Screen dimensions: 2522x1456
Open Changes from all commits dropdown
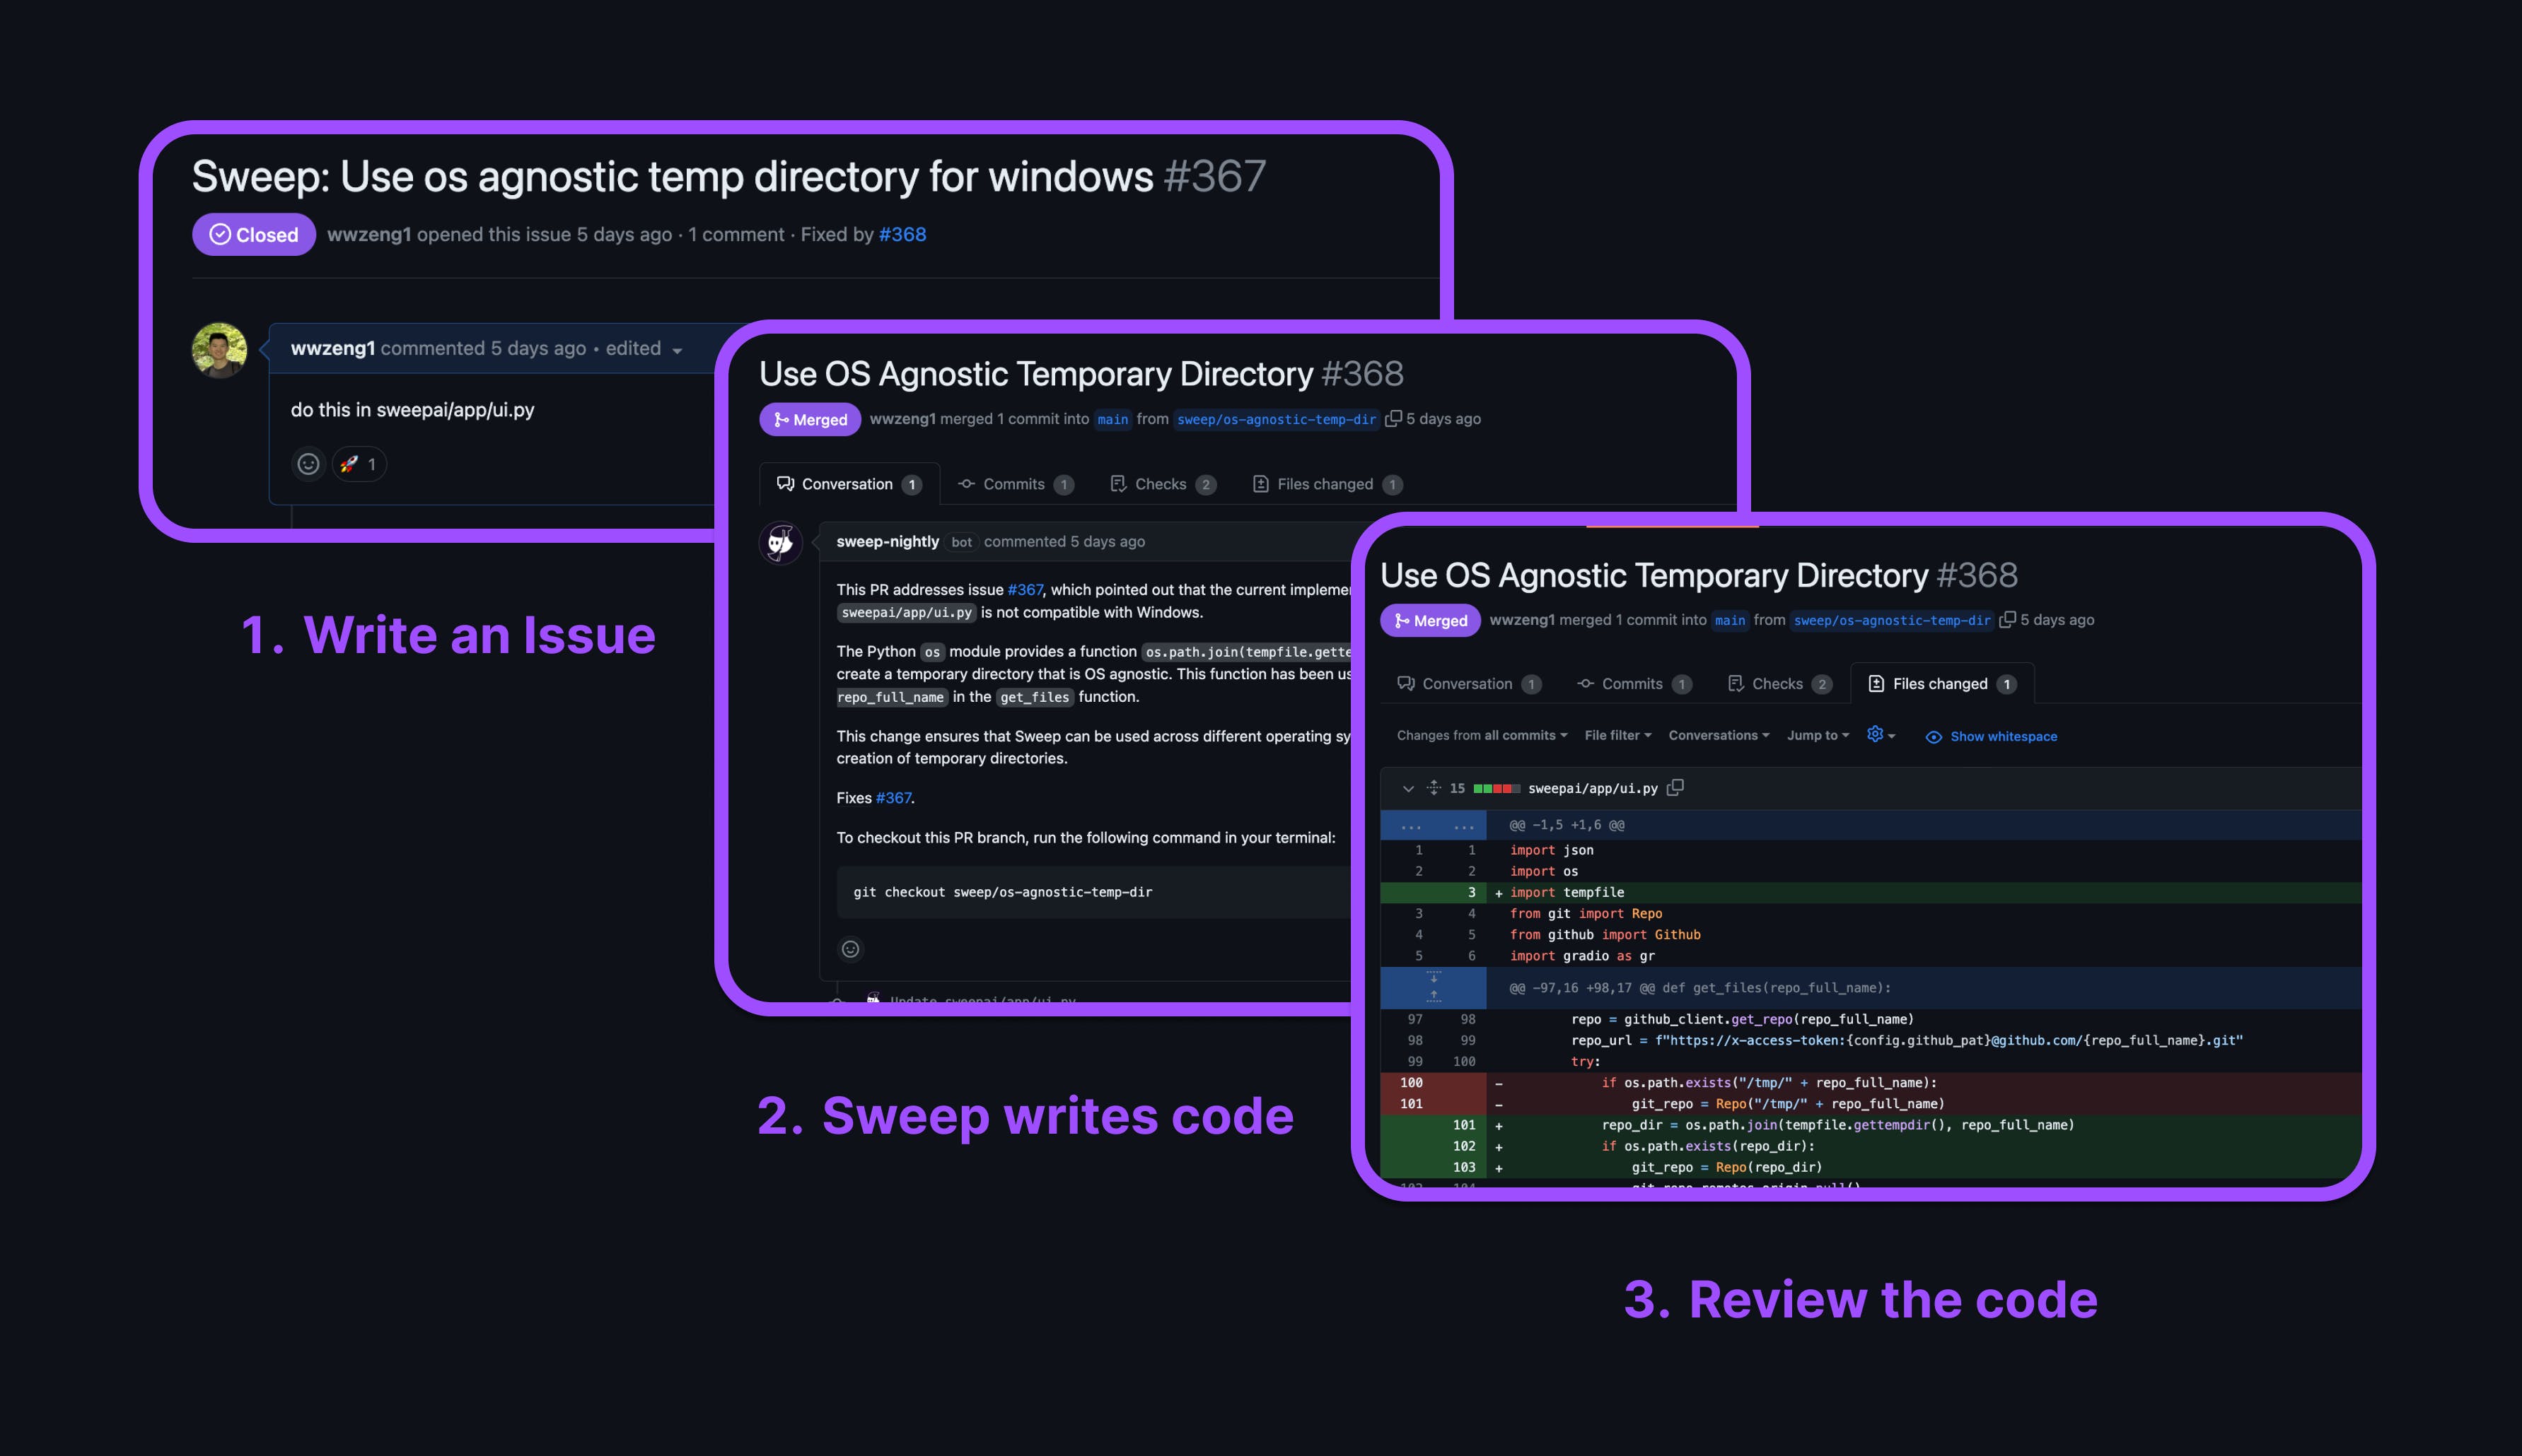(x=1480, y=735)
